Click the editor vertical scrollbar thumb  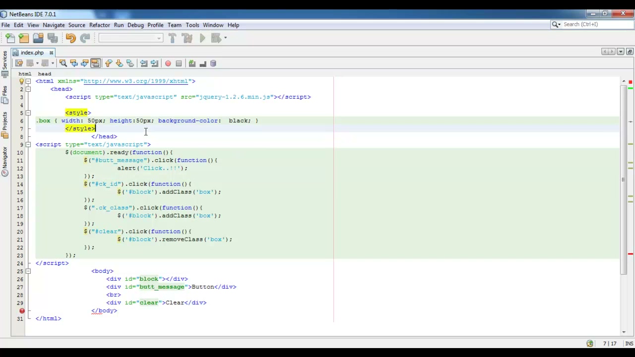(624, 179)
